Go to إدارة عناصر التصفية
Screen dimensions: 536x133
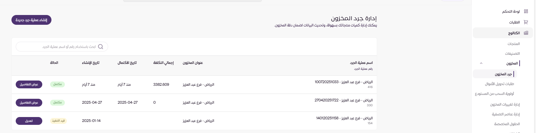506,114
